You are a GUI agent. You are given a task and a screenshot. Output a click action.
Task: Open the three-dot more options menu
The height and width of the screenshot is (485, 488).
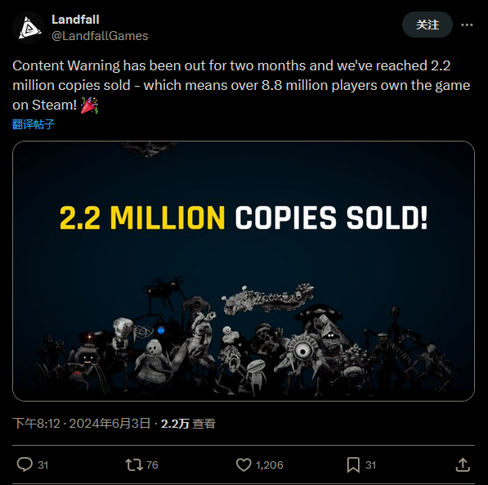pyautogui.click(x=467, y=25)
